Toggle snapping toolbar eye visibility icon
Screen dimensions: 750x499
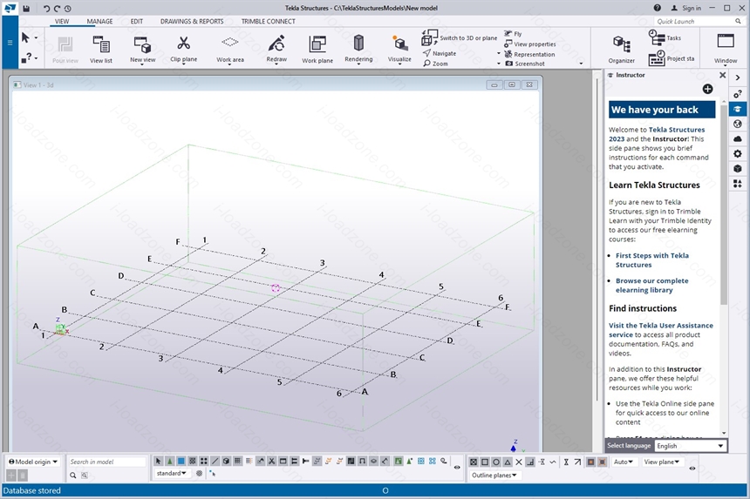(692, 469)
